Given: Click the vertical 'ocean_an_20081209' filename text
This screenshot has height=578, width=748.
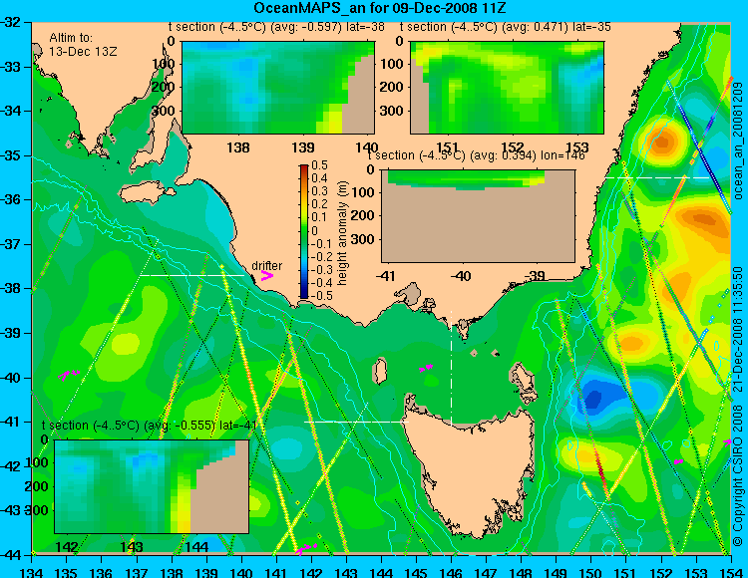Looking at the screenshot, I should (738, 141).
